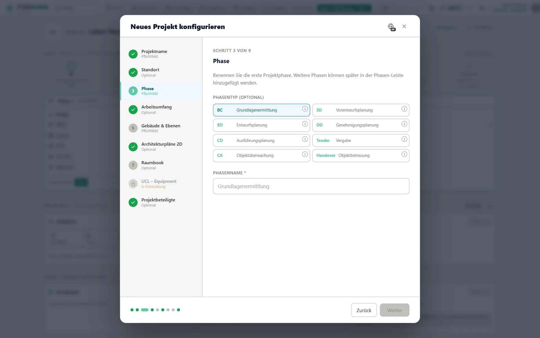The height and width of the screenshot is (338, 540).
Task: Go to Architekturpläne 2D step
Action: tap(161, 147)
